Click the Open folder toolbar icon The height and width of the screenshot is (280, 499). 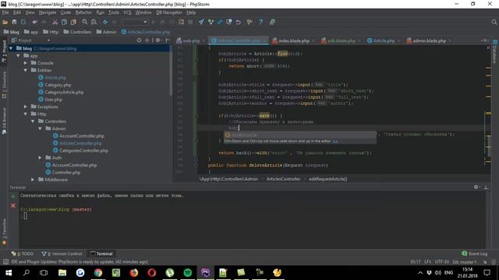coord(5,22)
